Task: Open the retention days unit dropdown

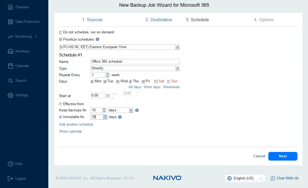Action: (131, 110)
